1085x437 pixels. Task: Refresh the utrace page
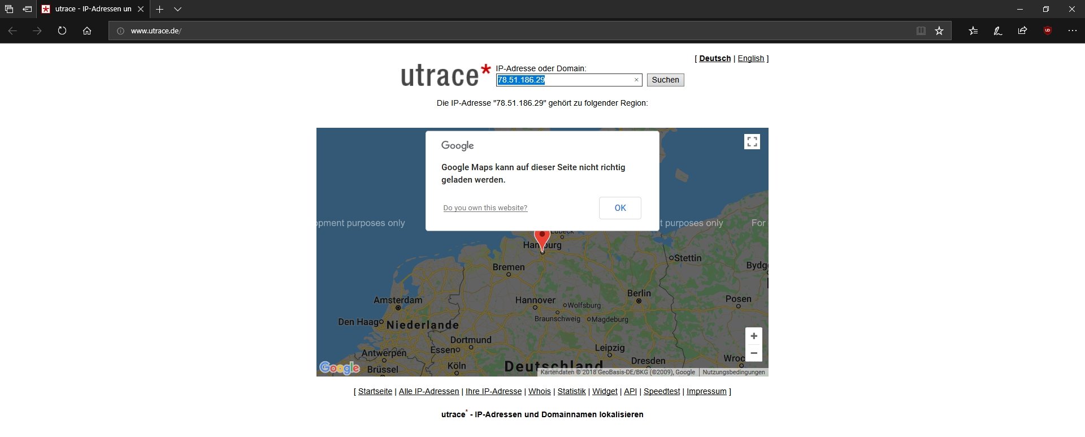pyautogui.click(x=62, y=31)
